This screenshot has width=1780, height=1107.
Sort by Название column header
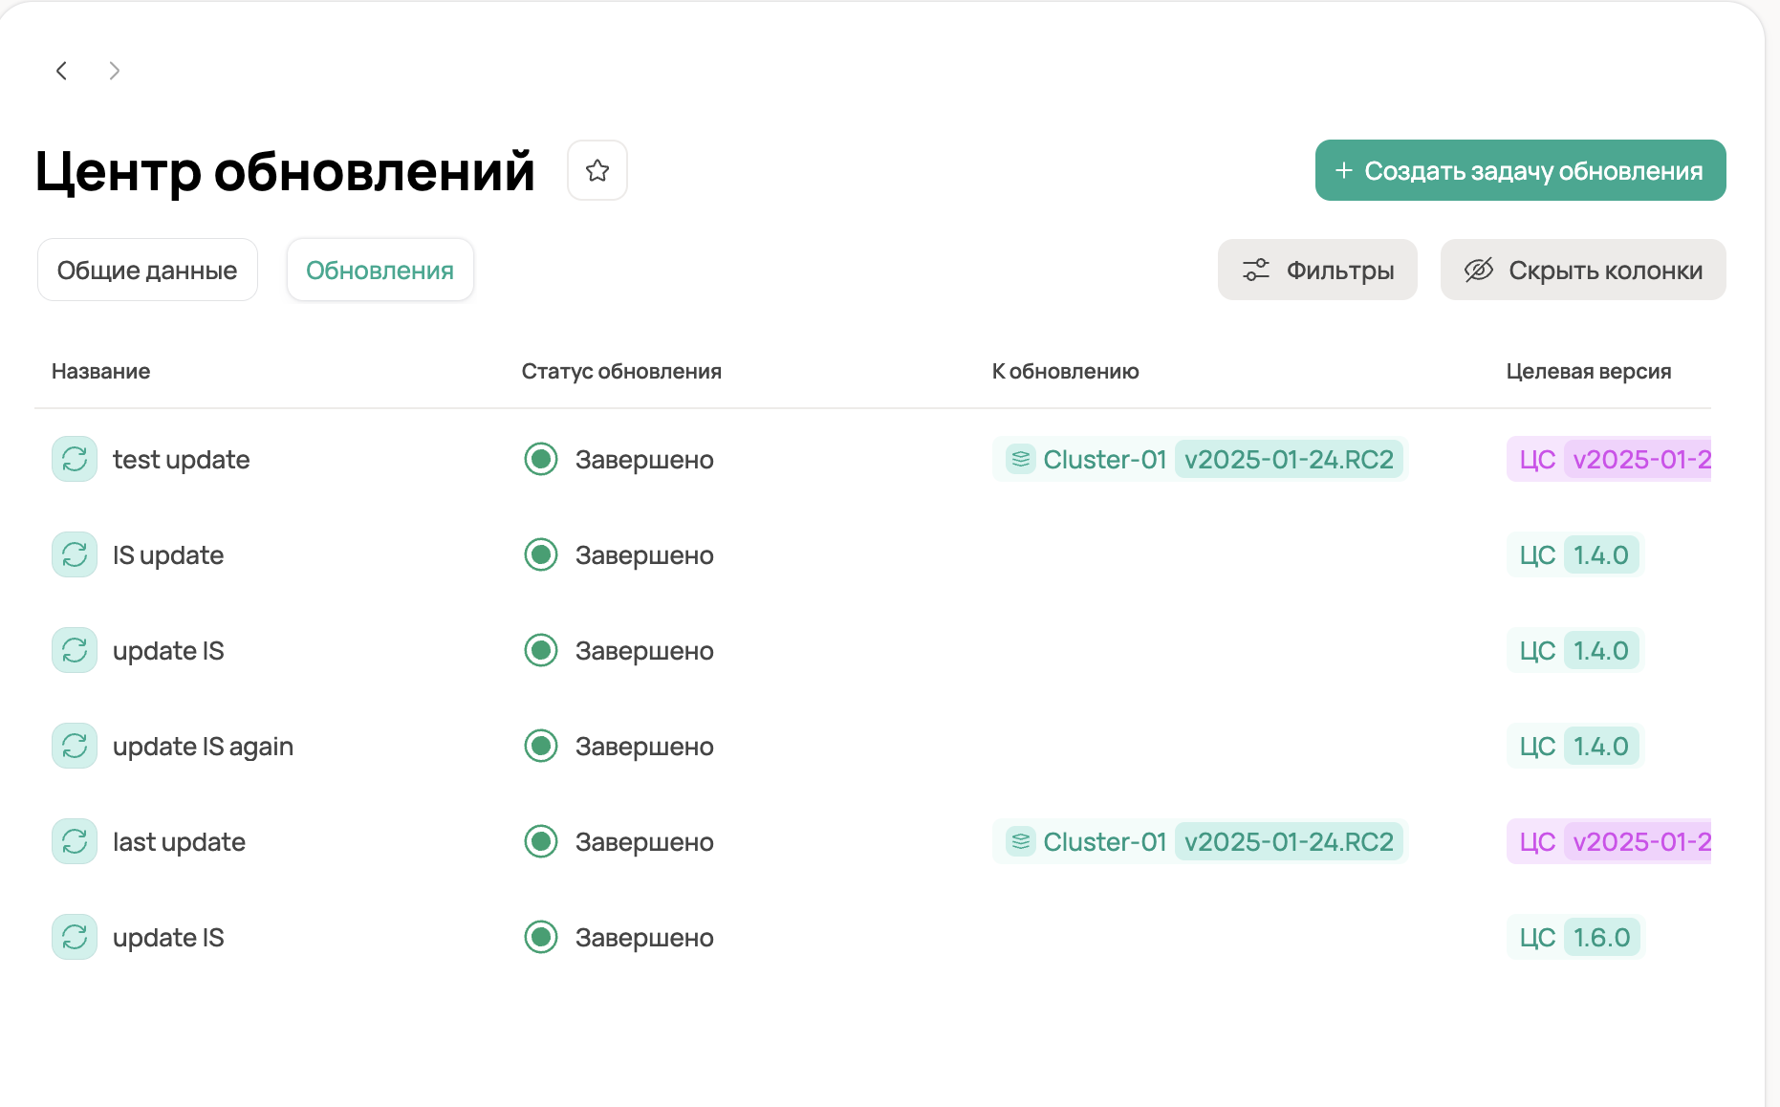click(100, 371)
